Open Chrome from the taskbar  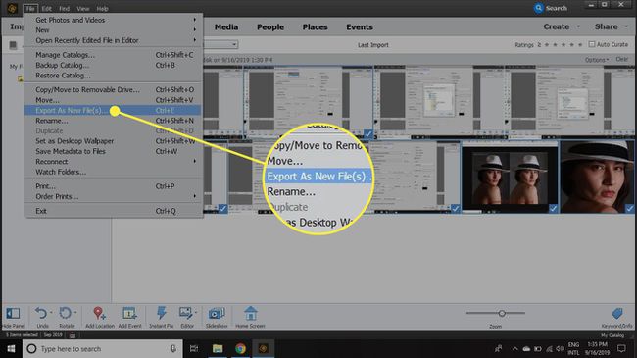point(240,348)
